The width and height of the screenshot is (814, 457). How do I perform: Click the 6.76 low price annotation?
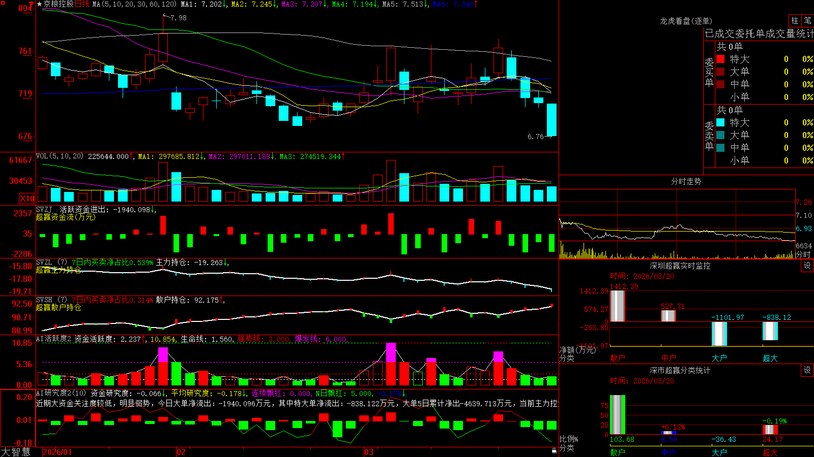pyautogui.click(x=536, y=137)
